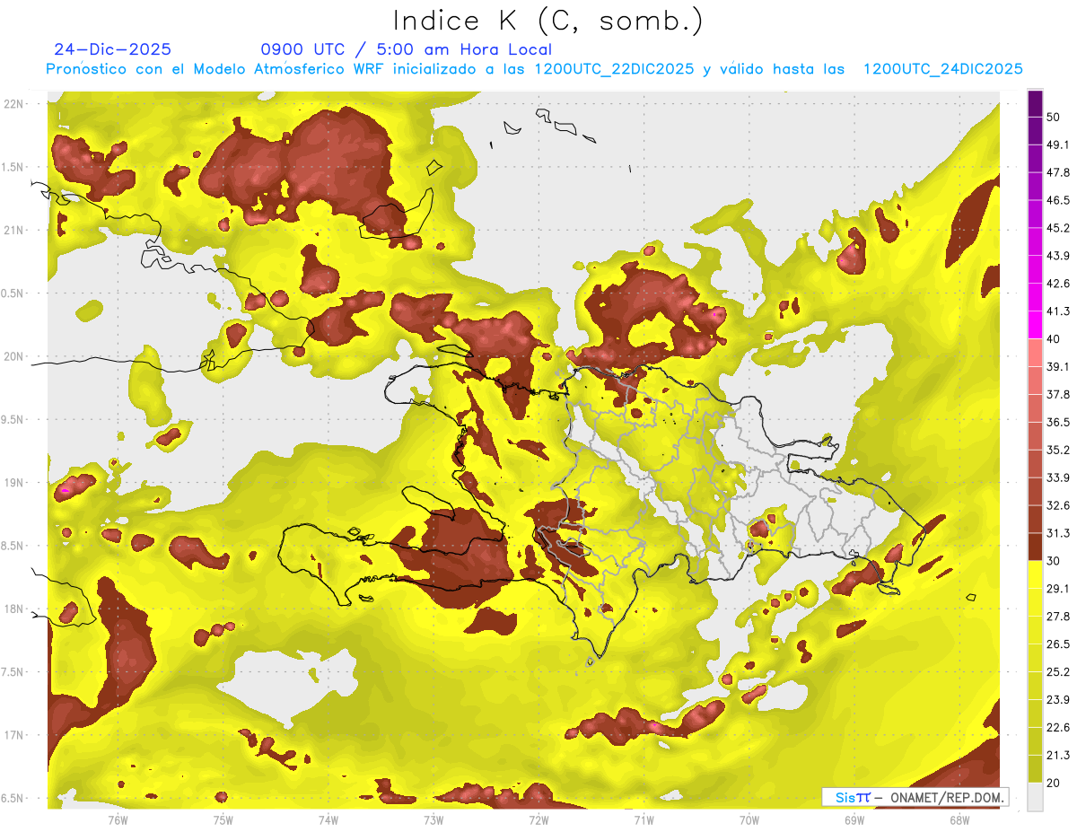1077x832 pixels.
Task: Click the "70W" longitude label
Action: click(x=749, y=819)
